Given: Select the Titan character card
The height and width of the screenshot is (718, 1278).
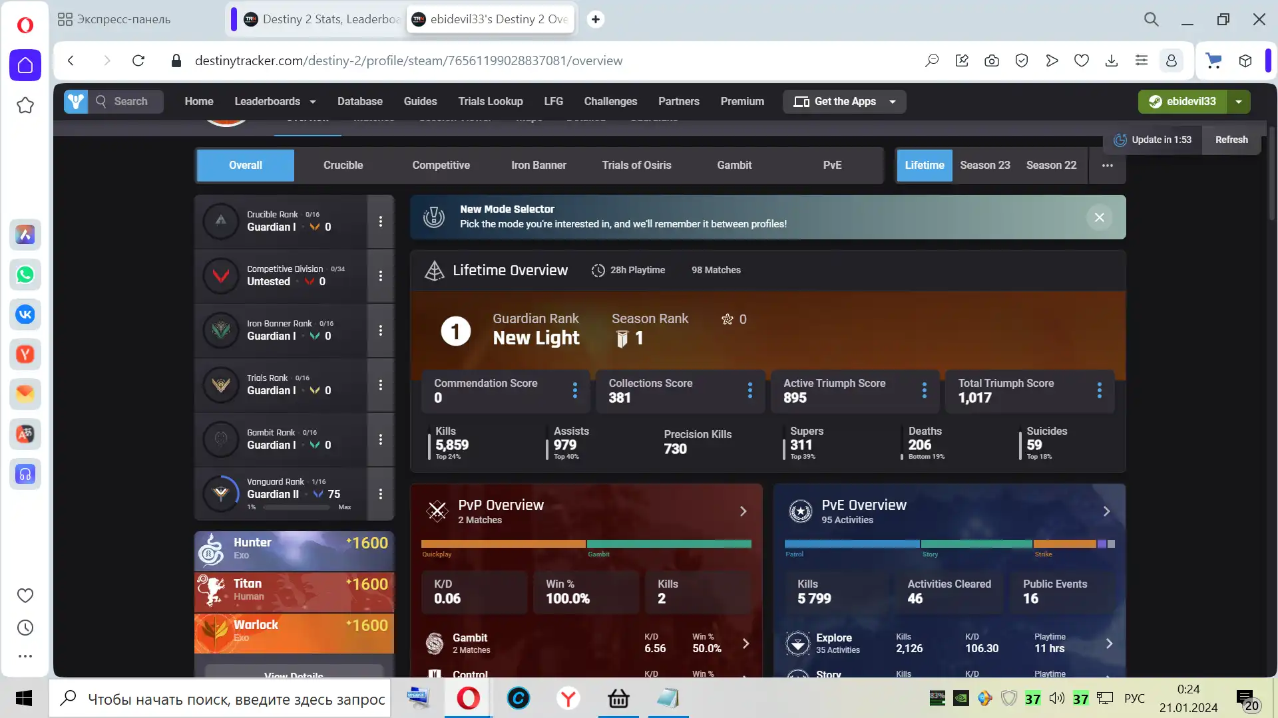Looking at the screenshot, I should [x=294, y=592].
